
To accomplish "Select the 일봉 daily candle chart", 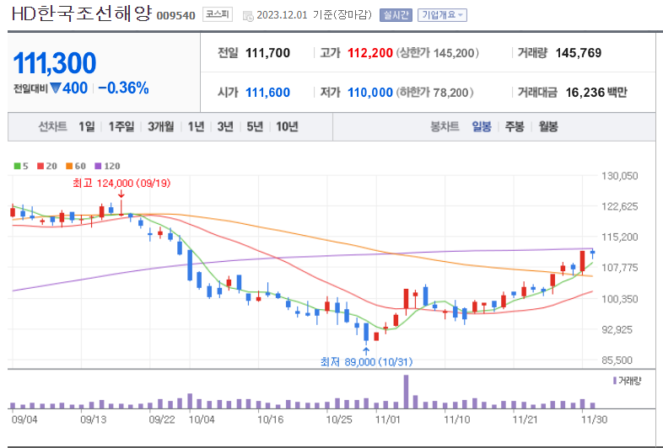I will tap(482, 127).
